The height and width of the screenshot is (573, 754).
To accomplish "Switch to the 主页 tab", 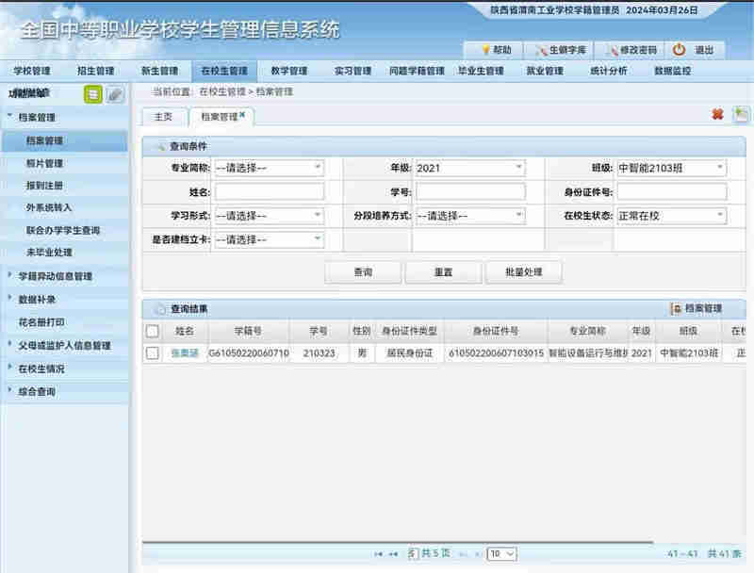I will pos(163,116).
